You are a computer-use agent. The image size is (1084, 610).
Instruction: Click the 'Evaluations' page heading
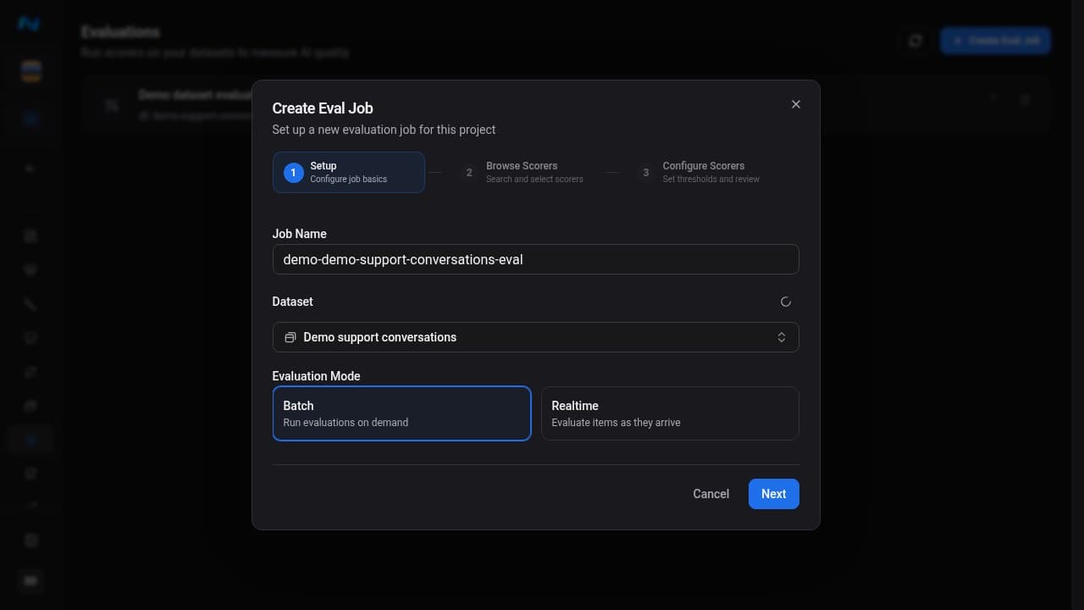click(120, 31)
